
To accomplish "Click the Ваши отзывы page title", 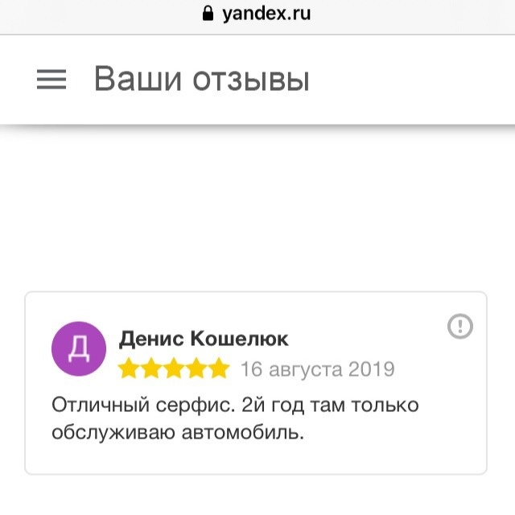I will click(201, 80).
